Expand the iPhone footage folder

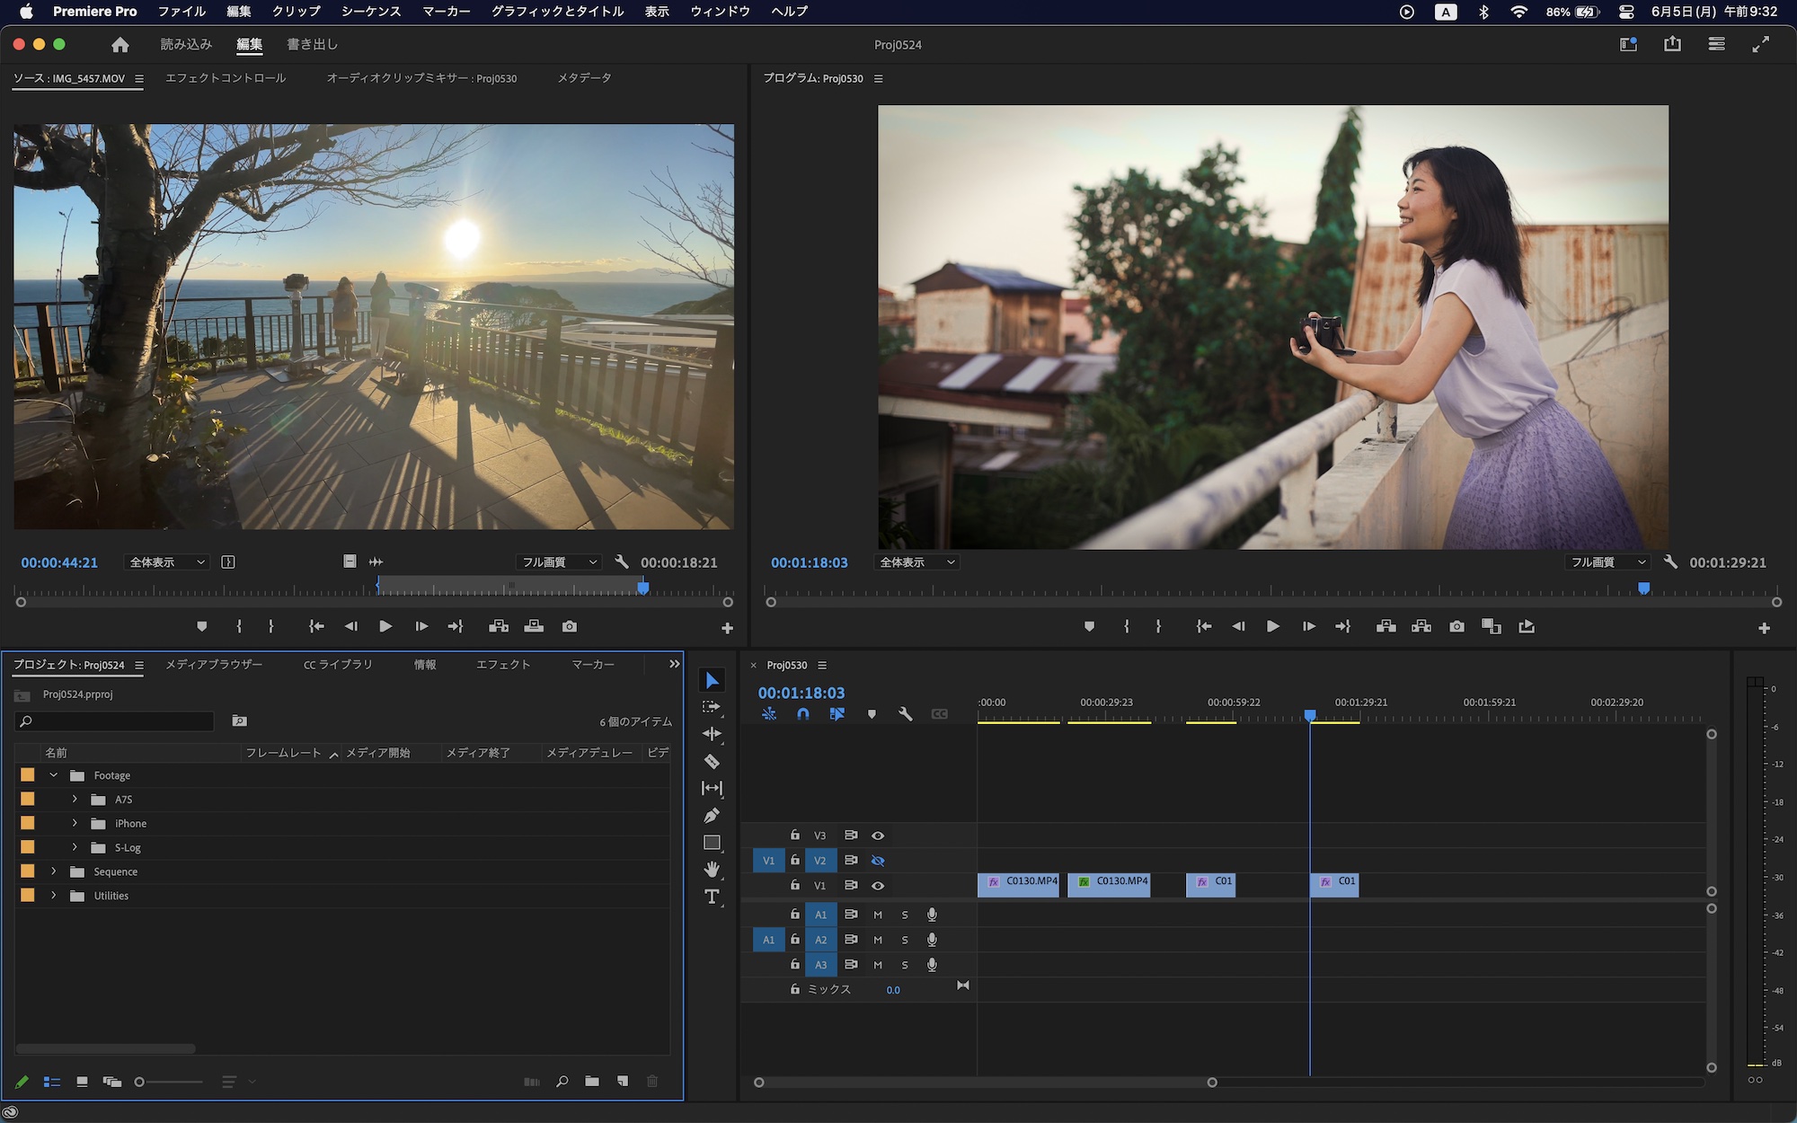pyautogui.click(x=74, y=823)
